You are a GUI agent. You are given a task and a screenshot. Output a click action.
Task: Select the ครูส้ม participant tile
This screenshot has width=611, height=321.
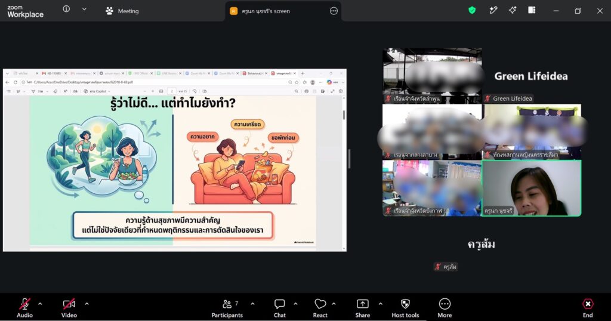pyautogui.click(x=482, y=245)
